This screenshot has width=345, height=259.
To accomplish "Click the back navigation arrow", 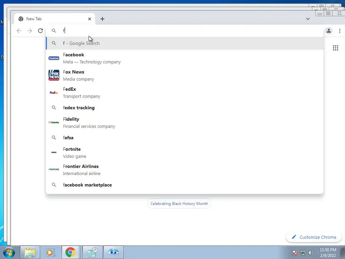I will 19,31.
